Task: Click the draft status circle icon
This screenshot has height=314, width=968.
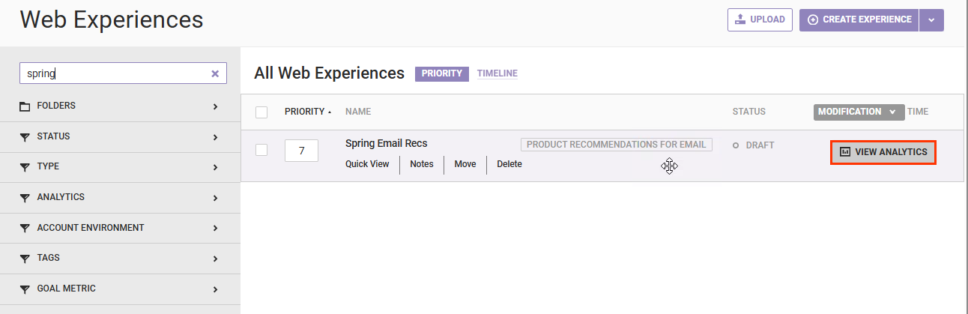Action: tap(736, 145)
